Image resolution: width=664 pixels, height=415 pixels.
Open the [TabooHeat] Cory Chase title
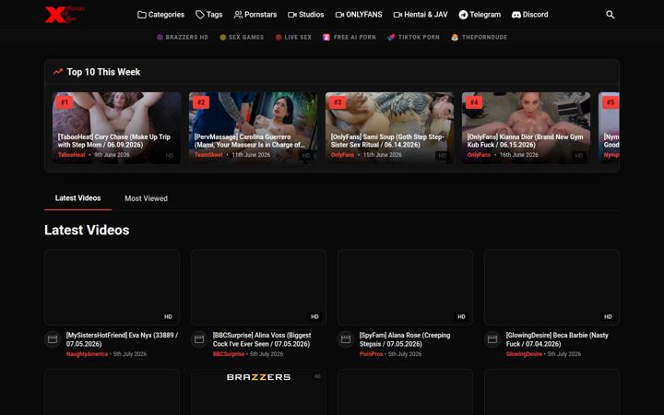pos(114,141)
